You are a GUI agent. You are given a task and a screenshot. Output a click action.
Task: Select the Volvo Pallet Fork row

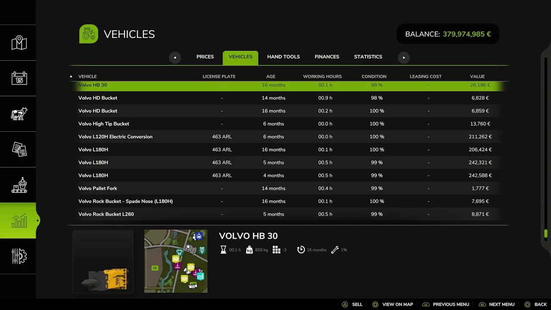click(289, 189)
